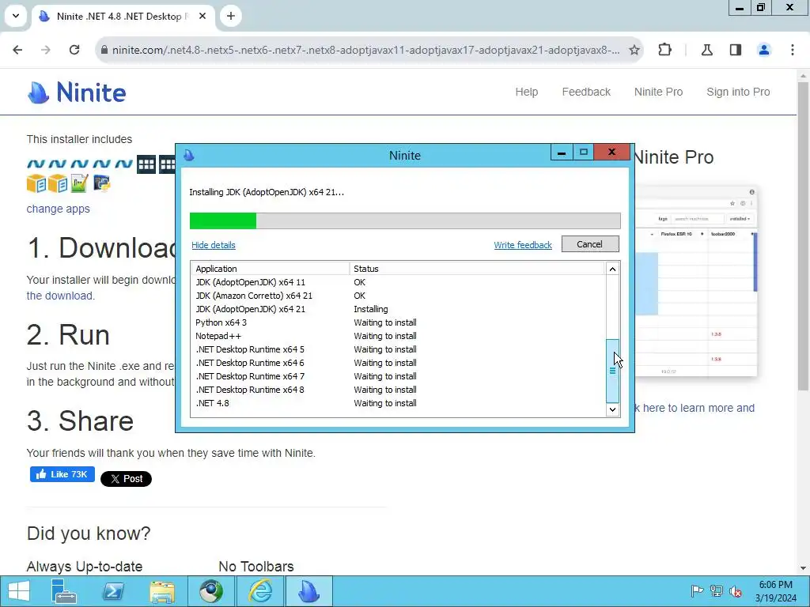The width and height of the screenshot is (810, 607).
Task: Open the tab search dropdown chevron
Action: coord(16,16)
